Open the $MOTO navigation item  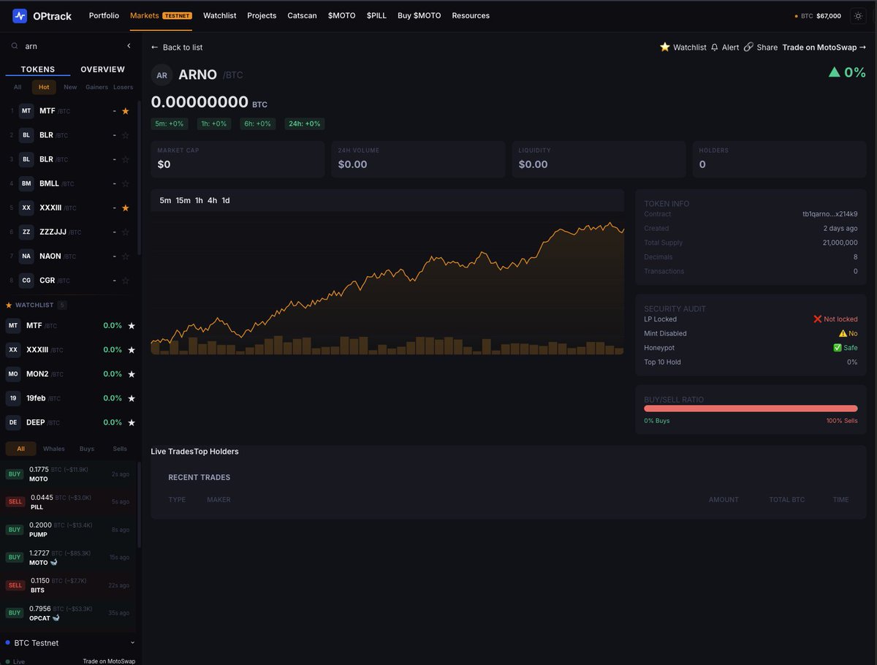[x=342, y=15]
